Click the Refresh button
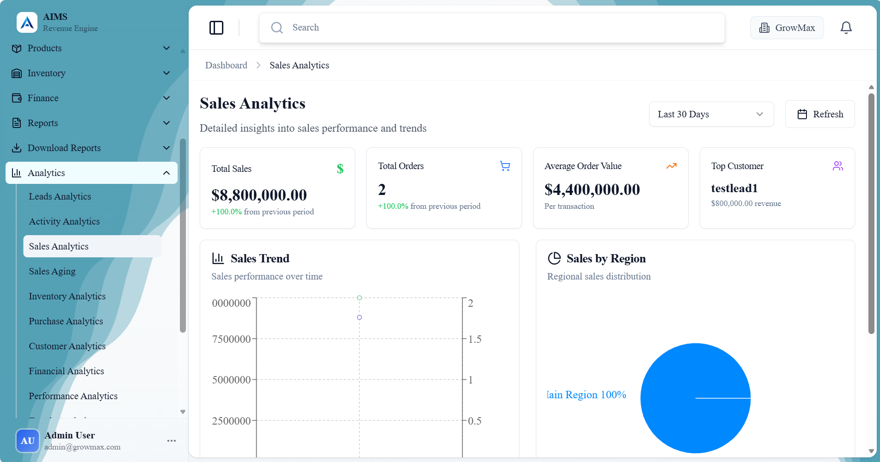 point(819,114)
